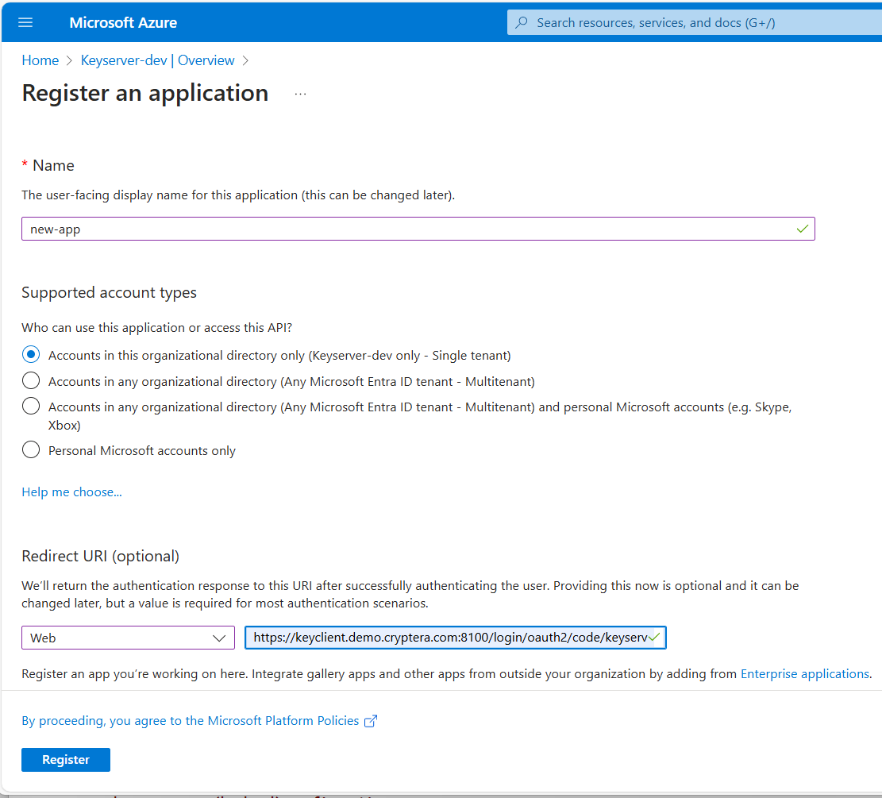Click the Microsoft Azure header logo

(123, 22)
